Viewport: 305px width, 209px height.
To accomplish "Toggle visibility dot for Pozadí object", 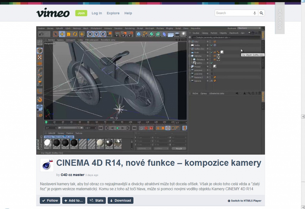I will click(208, 67).
